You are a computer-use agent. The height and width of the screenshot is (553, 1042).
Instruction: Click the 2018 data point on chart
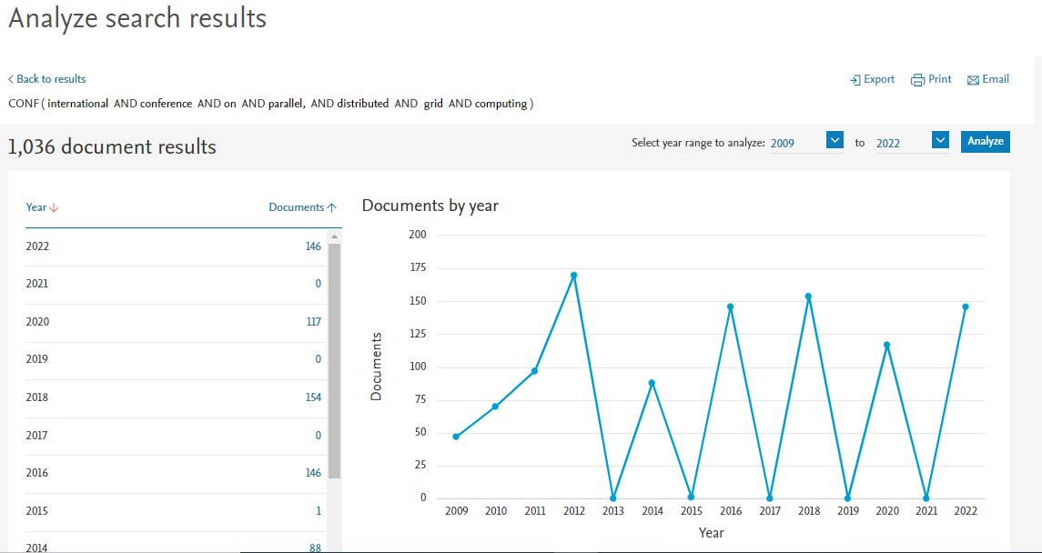pos(808,296)
